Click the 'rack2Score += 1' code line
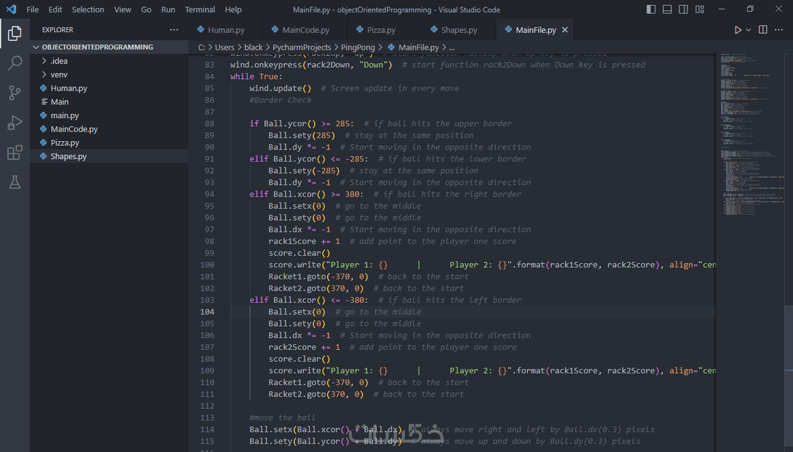793x452 pixels. (304, 347)
